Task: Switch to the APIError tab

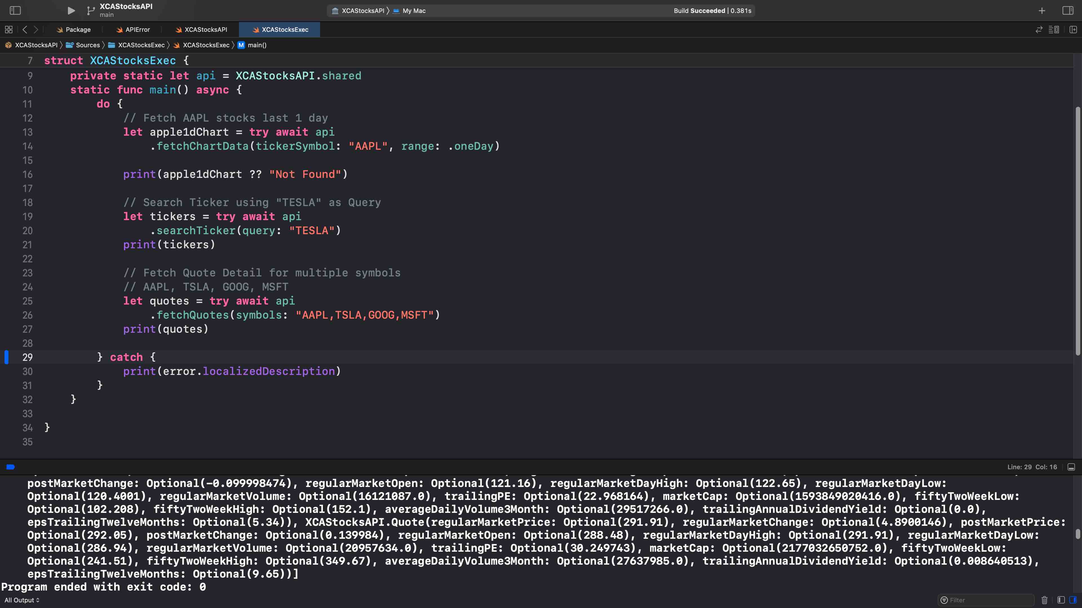Action: coord(137,29)
